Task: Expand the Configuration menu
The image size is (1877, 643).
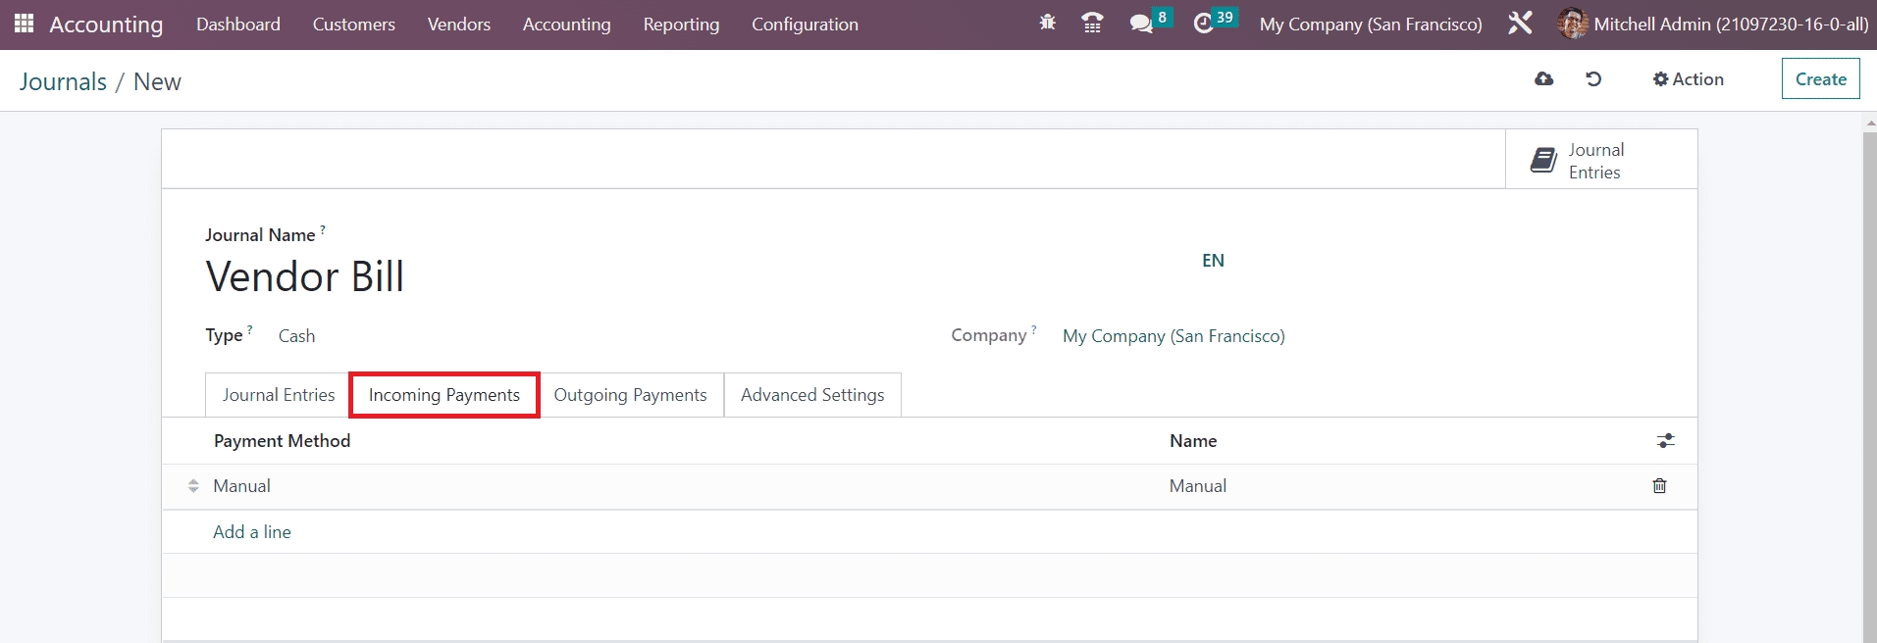Action: 805,24
